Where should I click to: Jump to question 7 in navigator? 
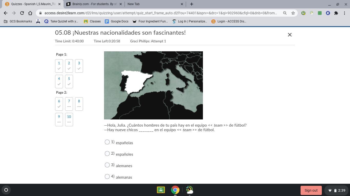pos(69,104)
